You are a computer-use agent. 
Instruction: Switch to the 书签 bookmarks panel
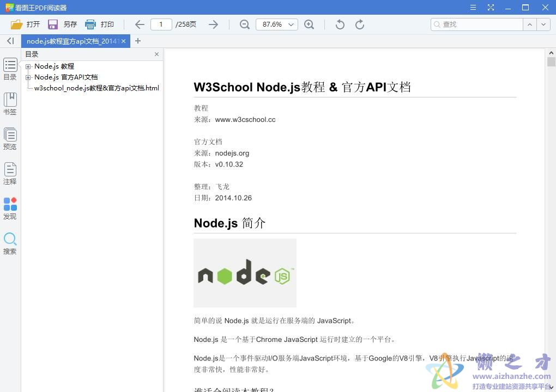10,103
